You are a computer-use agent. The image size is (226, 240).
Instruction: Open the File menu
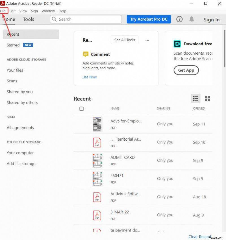[4, 11]
